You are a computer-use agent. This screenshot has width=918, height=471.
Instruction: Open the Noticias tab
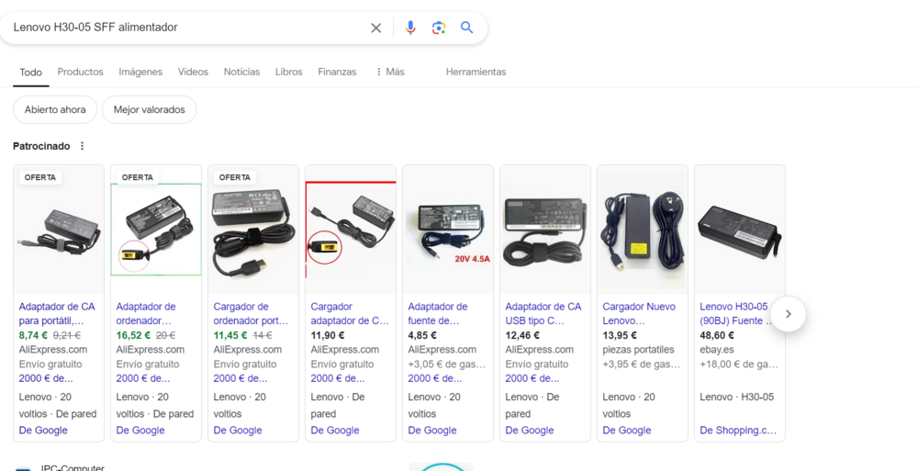click(x=241, y=72)
